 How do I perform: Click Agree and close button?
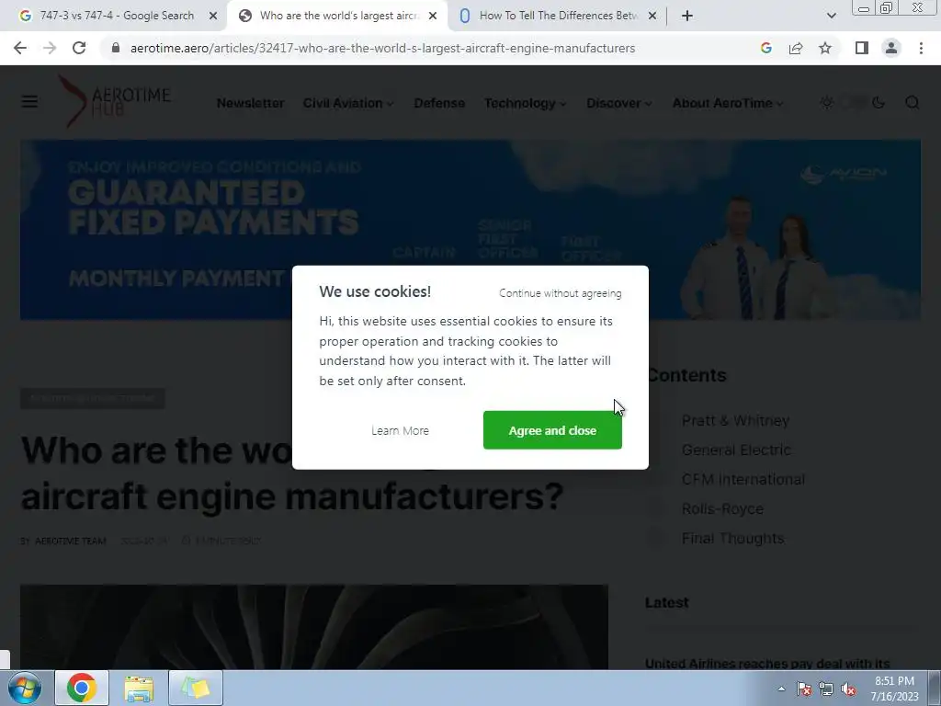(552, 430)
